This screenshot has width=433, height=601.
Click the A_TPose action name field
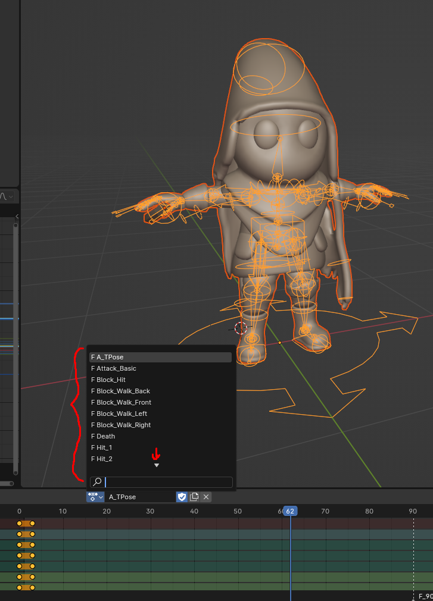click(x=140, y=497)
